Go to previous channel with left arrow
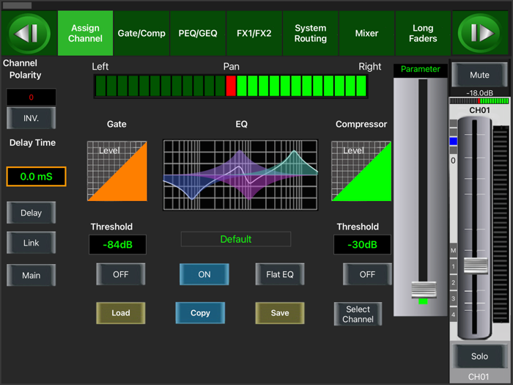 click(x=29, y=33)
